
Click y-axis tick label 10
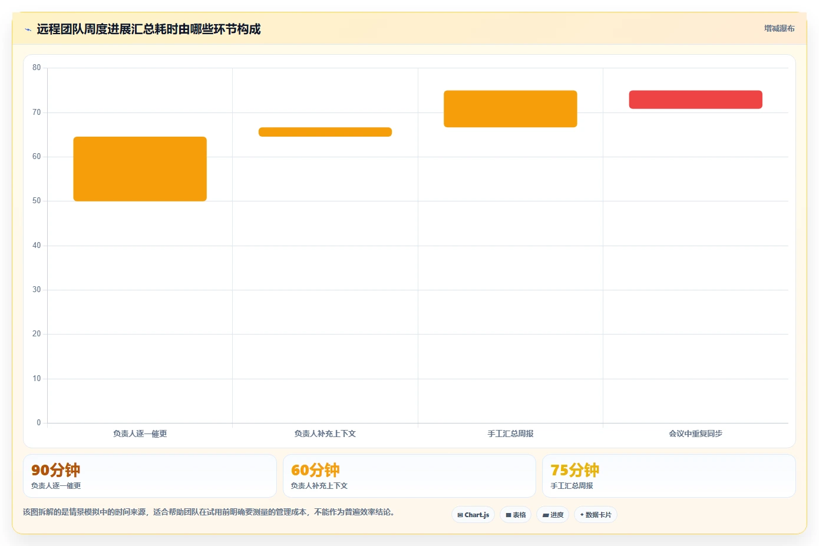37,379
